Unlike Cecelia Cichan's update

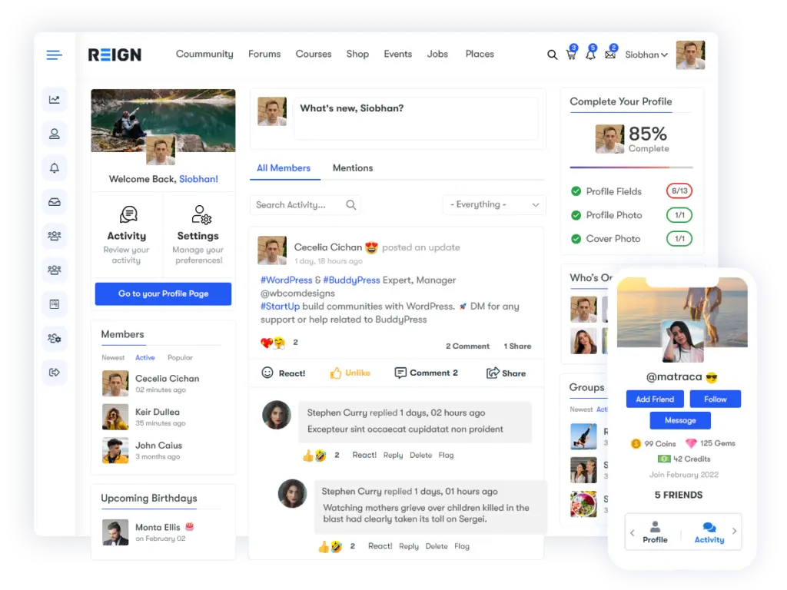click(x=350, y=373)
